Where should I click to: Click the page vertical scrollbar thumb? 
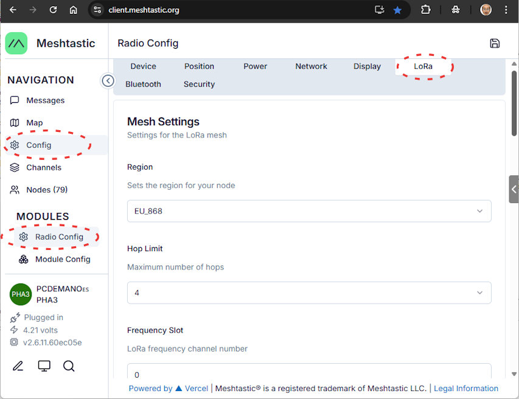(514, 103)
